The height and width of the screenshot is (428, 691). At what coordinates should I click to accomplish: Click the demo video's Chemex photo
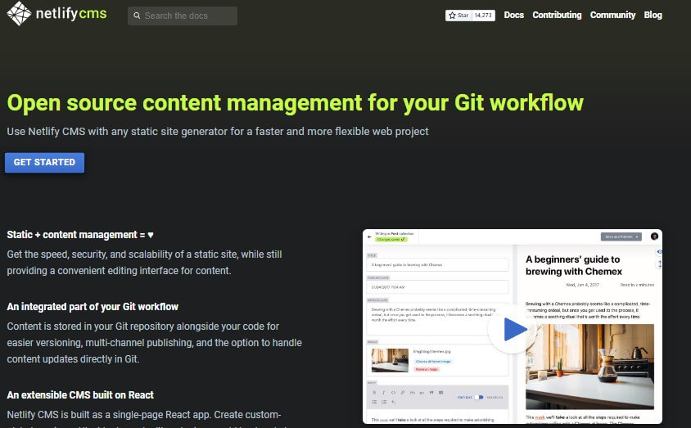click(589, 367)
